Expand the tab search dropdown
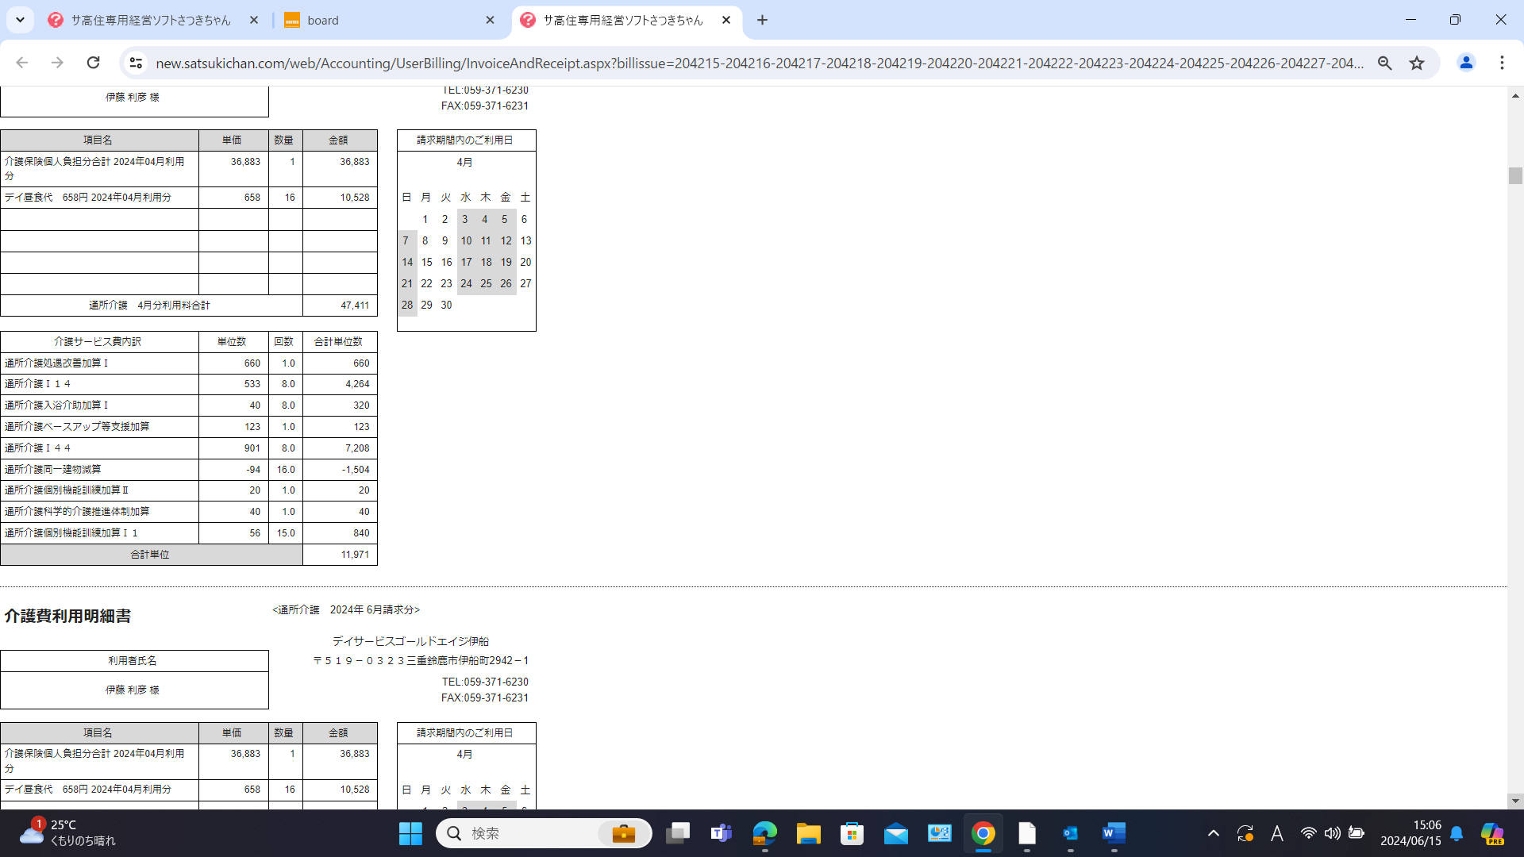 click(20, 20)
